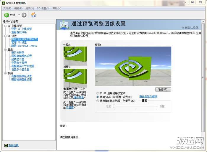Open the 3D 设置(3) menu
This screenshot has width=207, height=152.
(x=43, y=9)
